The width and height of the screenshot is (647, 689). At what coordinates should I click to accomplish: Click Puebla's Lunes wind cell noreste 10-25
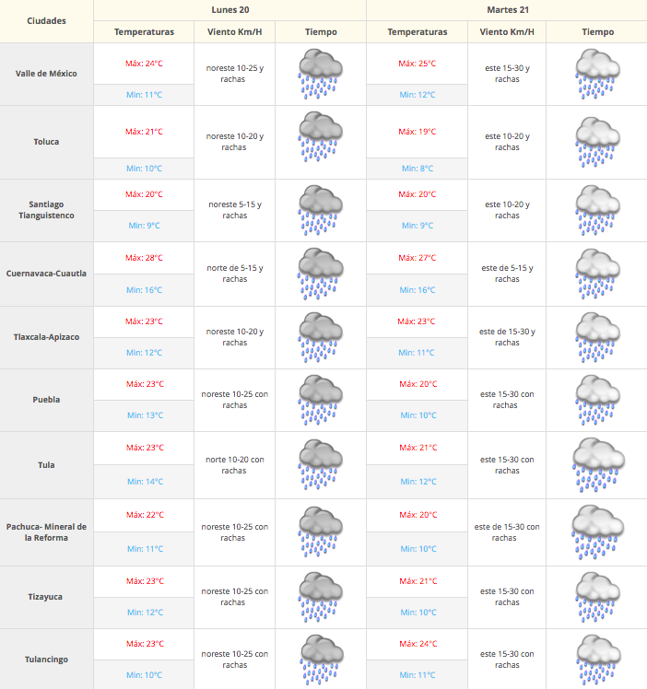234,399
